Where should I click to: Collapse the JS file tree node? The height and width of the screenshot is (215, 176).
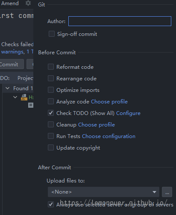coord(15,97)
